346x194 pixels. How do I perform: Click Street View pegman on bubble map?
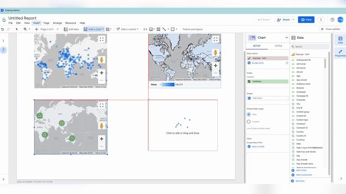[x=102, y=60]
